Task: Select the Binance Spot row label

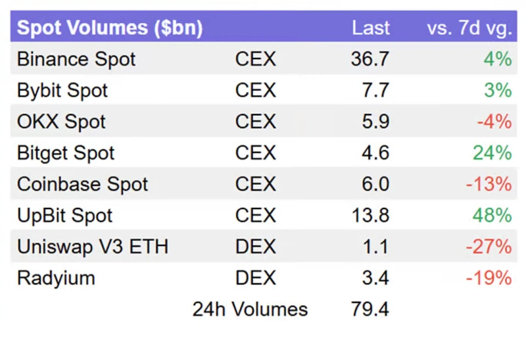Action: tap(76, 59)
